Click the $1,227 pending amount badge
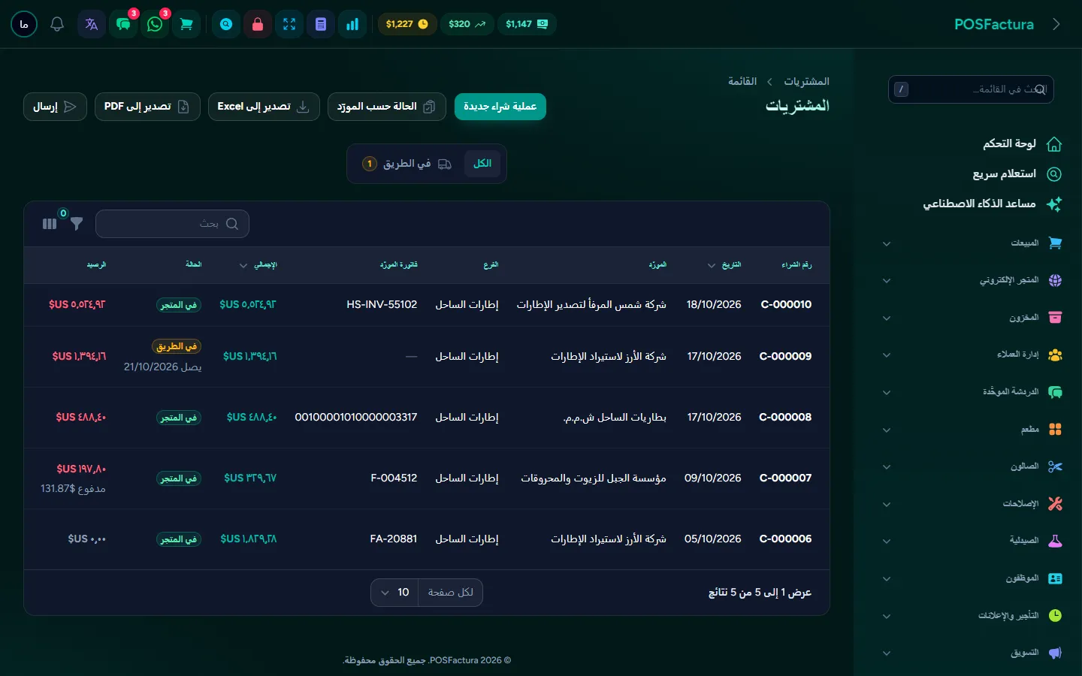Screen dimensions: 1082x676 coord(407,24)
